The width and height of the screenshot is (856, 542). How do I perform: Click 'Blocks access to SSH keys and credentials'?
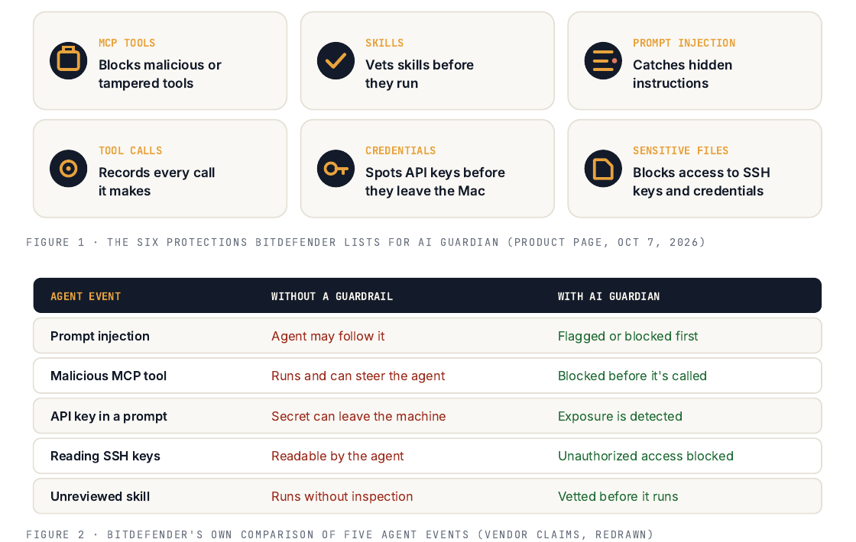click(x=702, y=182)
